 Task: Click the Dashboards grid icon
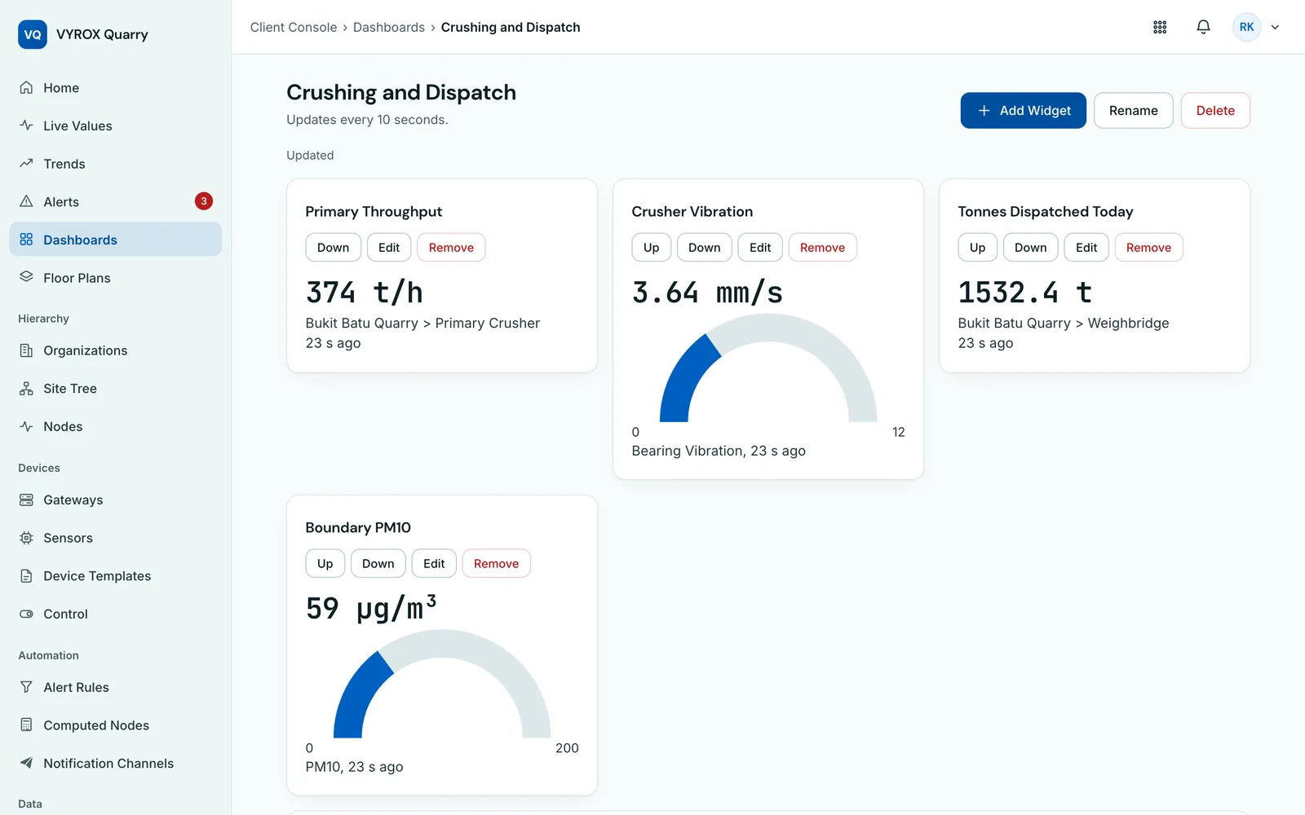[x=26, y=240]
